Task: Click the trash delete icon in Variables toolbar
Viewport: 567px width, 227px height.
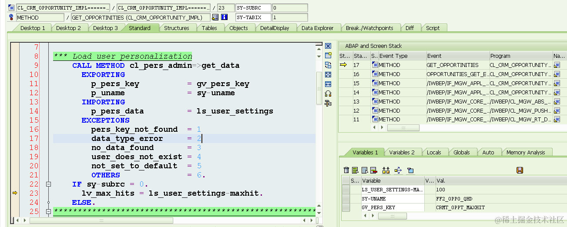Action: pyautogui.click(x=346, y=170)
